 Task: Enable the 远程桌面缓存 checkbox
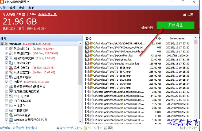[x=6, y=77]
